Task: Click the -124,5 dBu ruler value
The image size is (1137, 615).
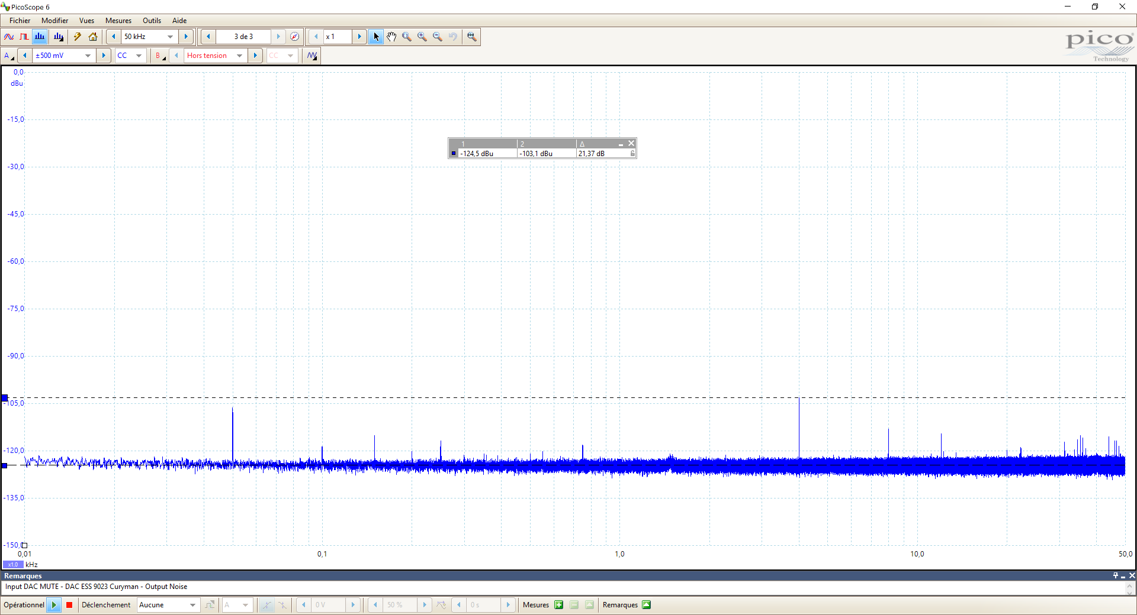Action: click(x=477, y=154)
